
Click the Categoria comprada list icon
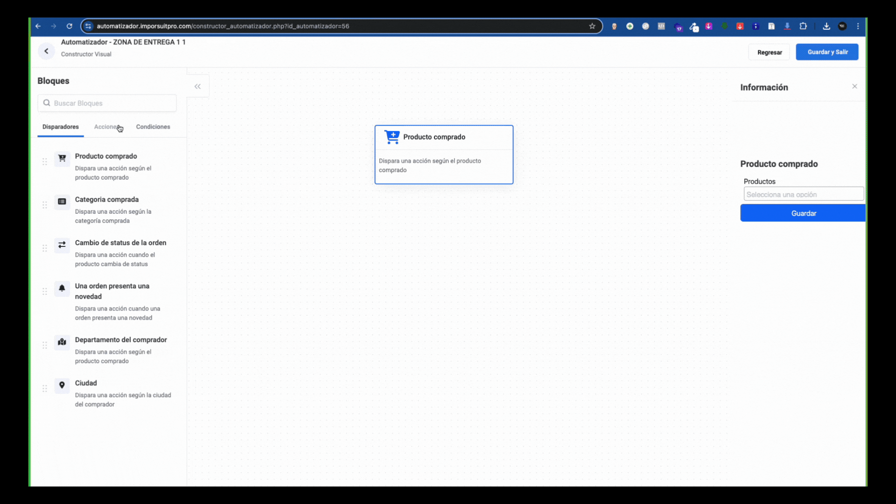(x=62, y=202)
